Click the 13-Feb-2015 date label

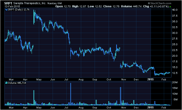pos(12,7)
